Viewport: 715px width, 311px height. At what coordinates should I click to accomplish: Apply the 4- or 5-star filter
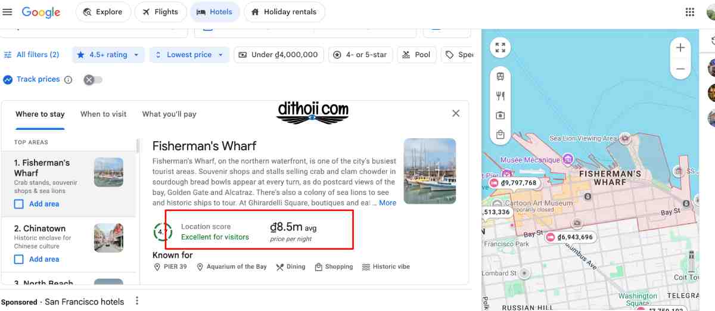[x=360, y=55]
